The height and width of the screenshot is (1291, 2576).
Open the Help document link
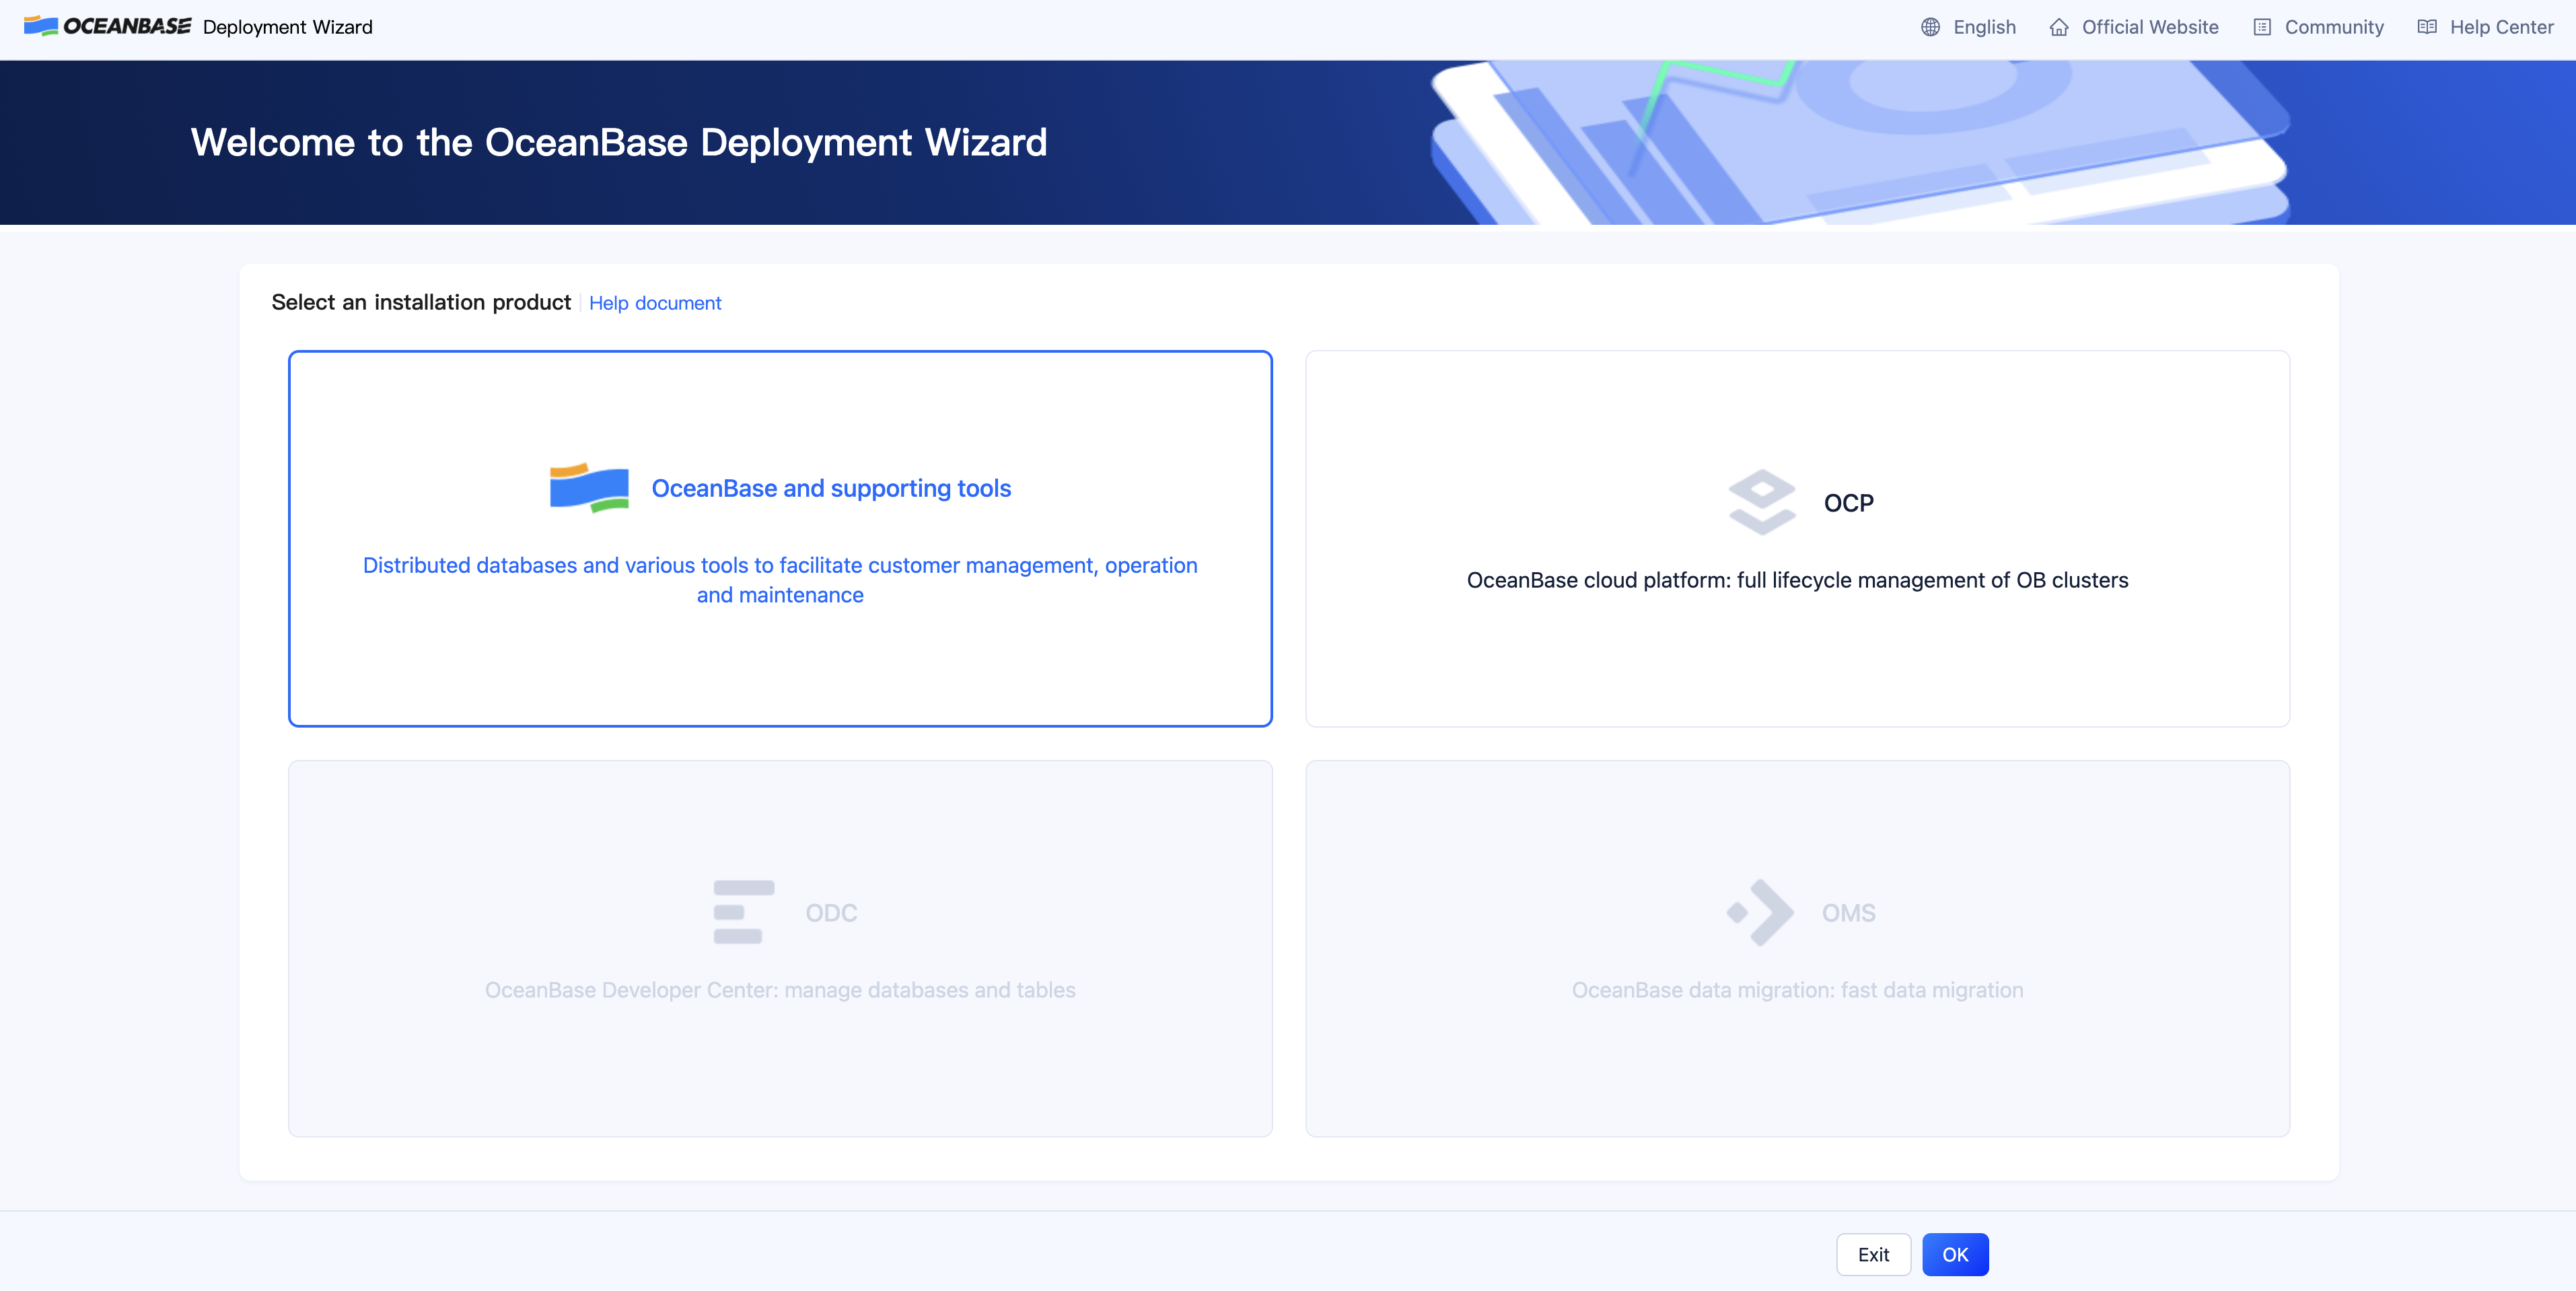[655, 303]
